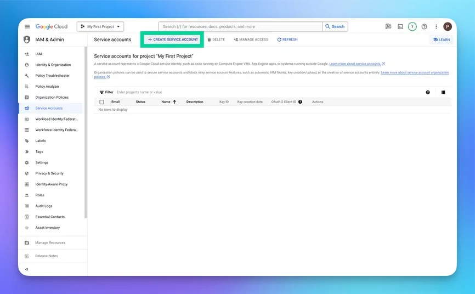
Task: Open the notifications badge showing 1
Action: pos(412,27)
